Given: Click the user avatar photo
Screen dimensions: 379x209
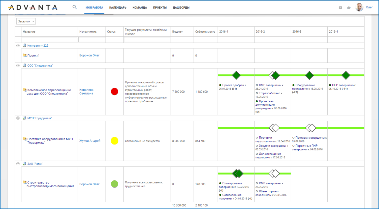Looking at the screenshot, I should [x=359, y=7].
